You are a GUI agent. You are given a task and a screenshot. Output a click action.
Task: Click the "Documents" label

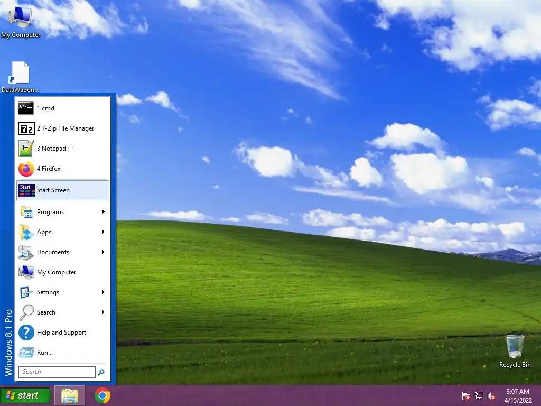click(x=53, y=252)
